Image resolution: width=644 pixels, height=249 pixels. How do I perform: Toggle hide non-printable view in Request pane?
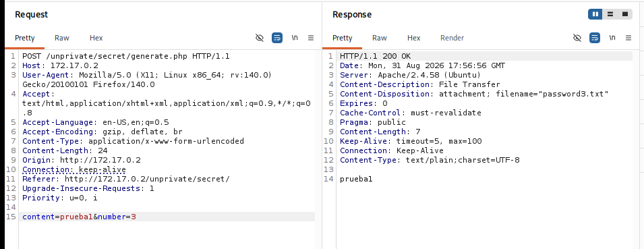click(x=259, y=38)
